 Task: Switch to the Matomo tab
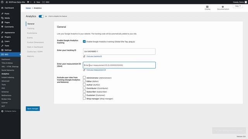click(30, 56)
